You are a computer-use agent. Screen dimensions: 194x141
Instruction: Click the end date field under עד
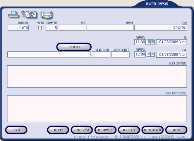171,55
